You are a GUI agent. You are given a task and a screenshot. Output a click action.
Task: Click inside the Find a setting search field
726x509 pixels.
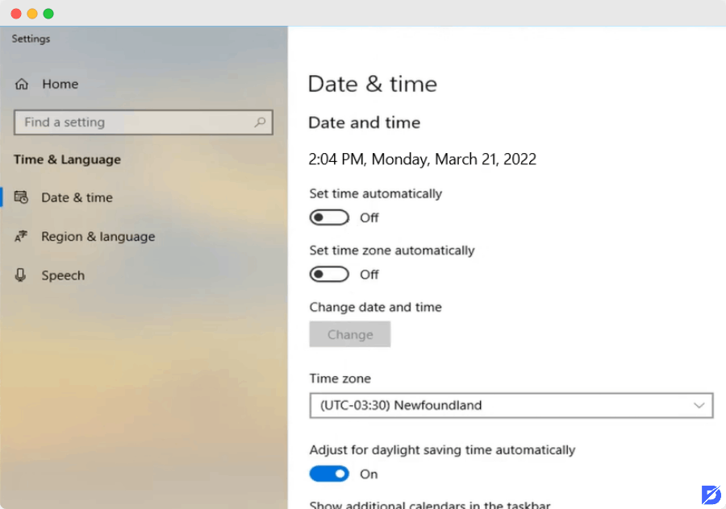click(129, 122)
